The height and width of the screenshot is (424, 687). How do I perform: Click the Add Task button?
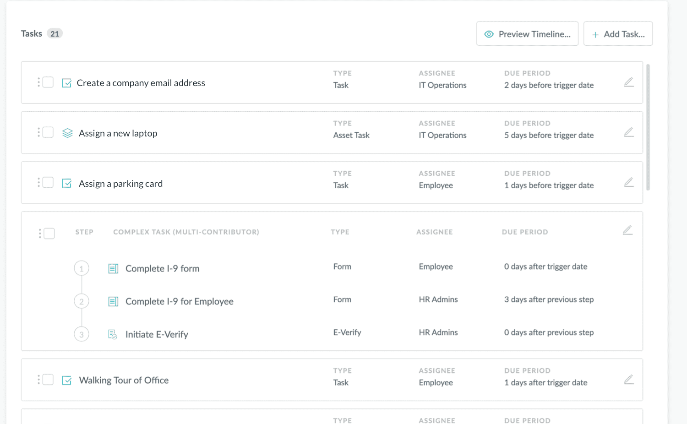618,34
